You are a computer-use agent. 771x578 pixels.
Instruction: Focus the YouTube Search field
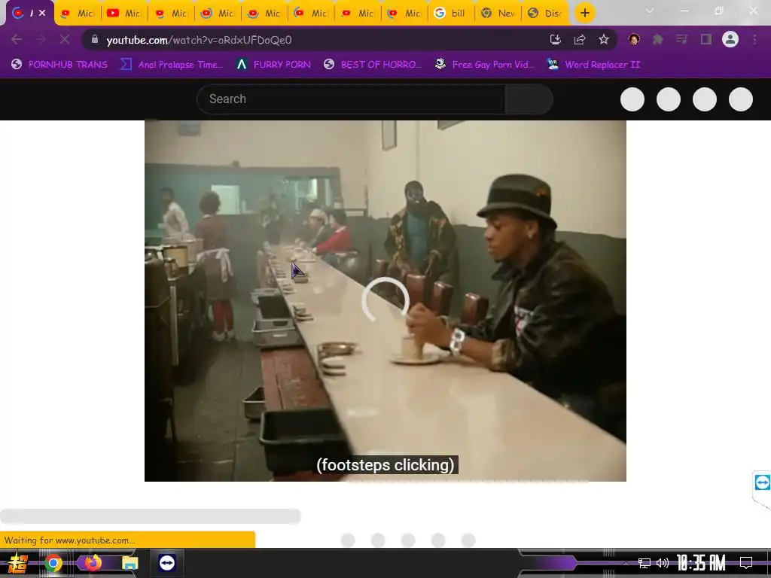click(x=351, y=99)
